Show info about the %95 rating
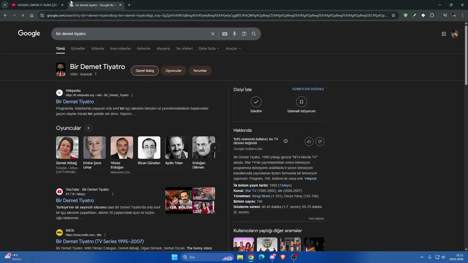The image size is (468, 263). [286, 141]
